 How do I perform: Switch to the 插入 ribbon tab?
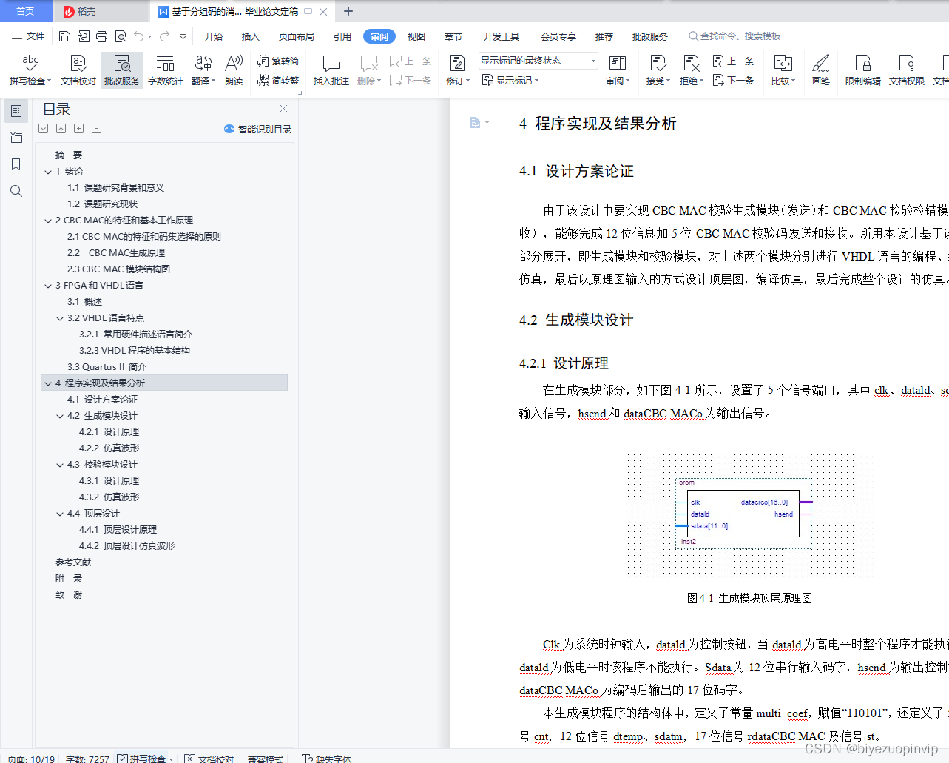251,36
